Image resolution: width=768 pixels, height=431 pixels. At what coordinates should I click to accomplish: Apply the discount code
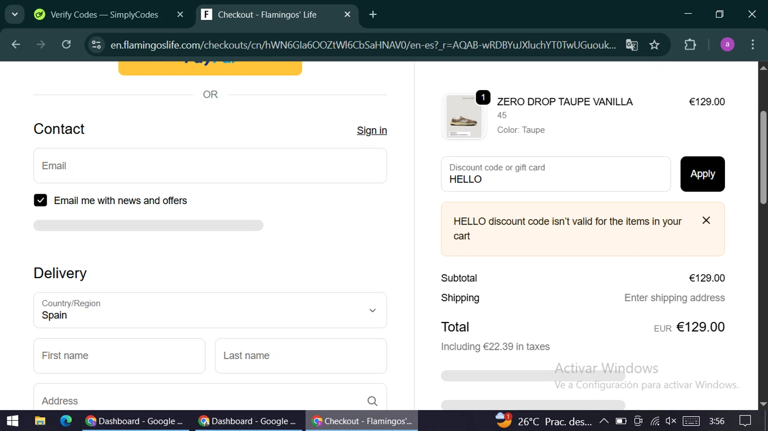[702, 174]
